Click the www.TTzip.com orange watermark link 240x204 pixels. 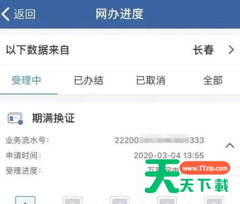coord(205,168)
